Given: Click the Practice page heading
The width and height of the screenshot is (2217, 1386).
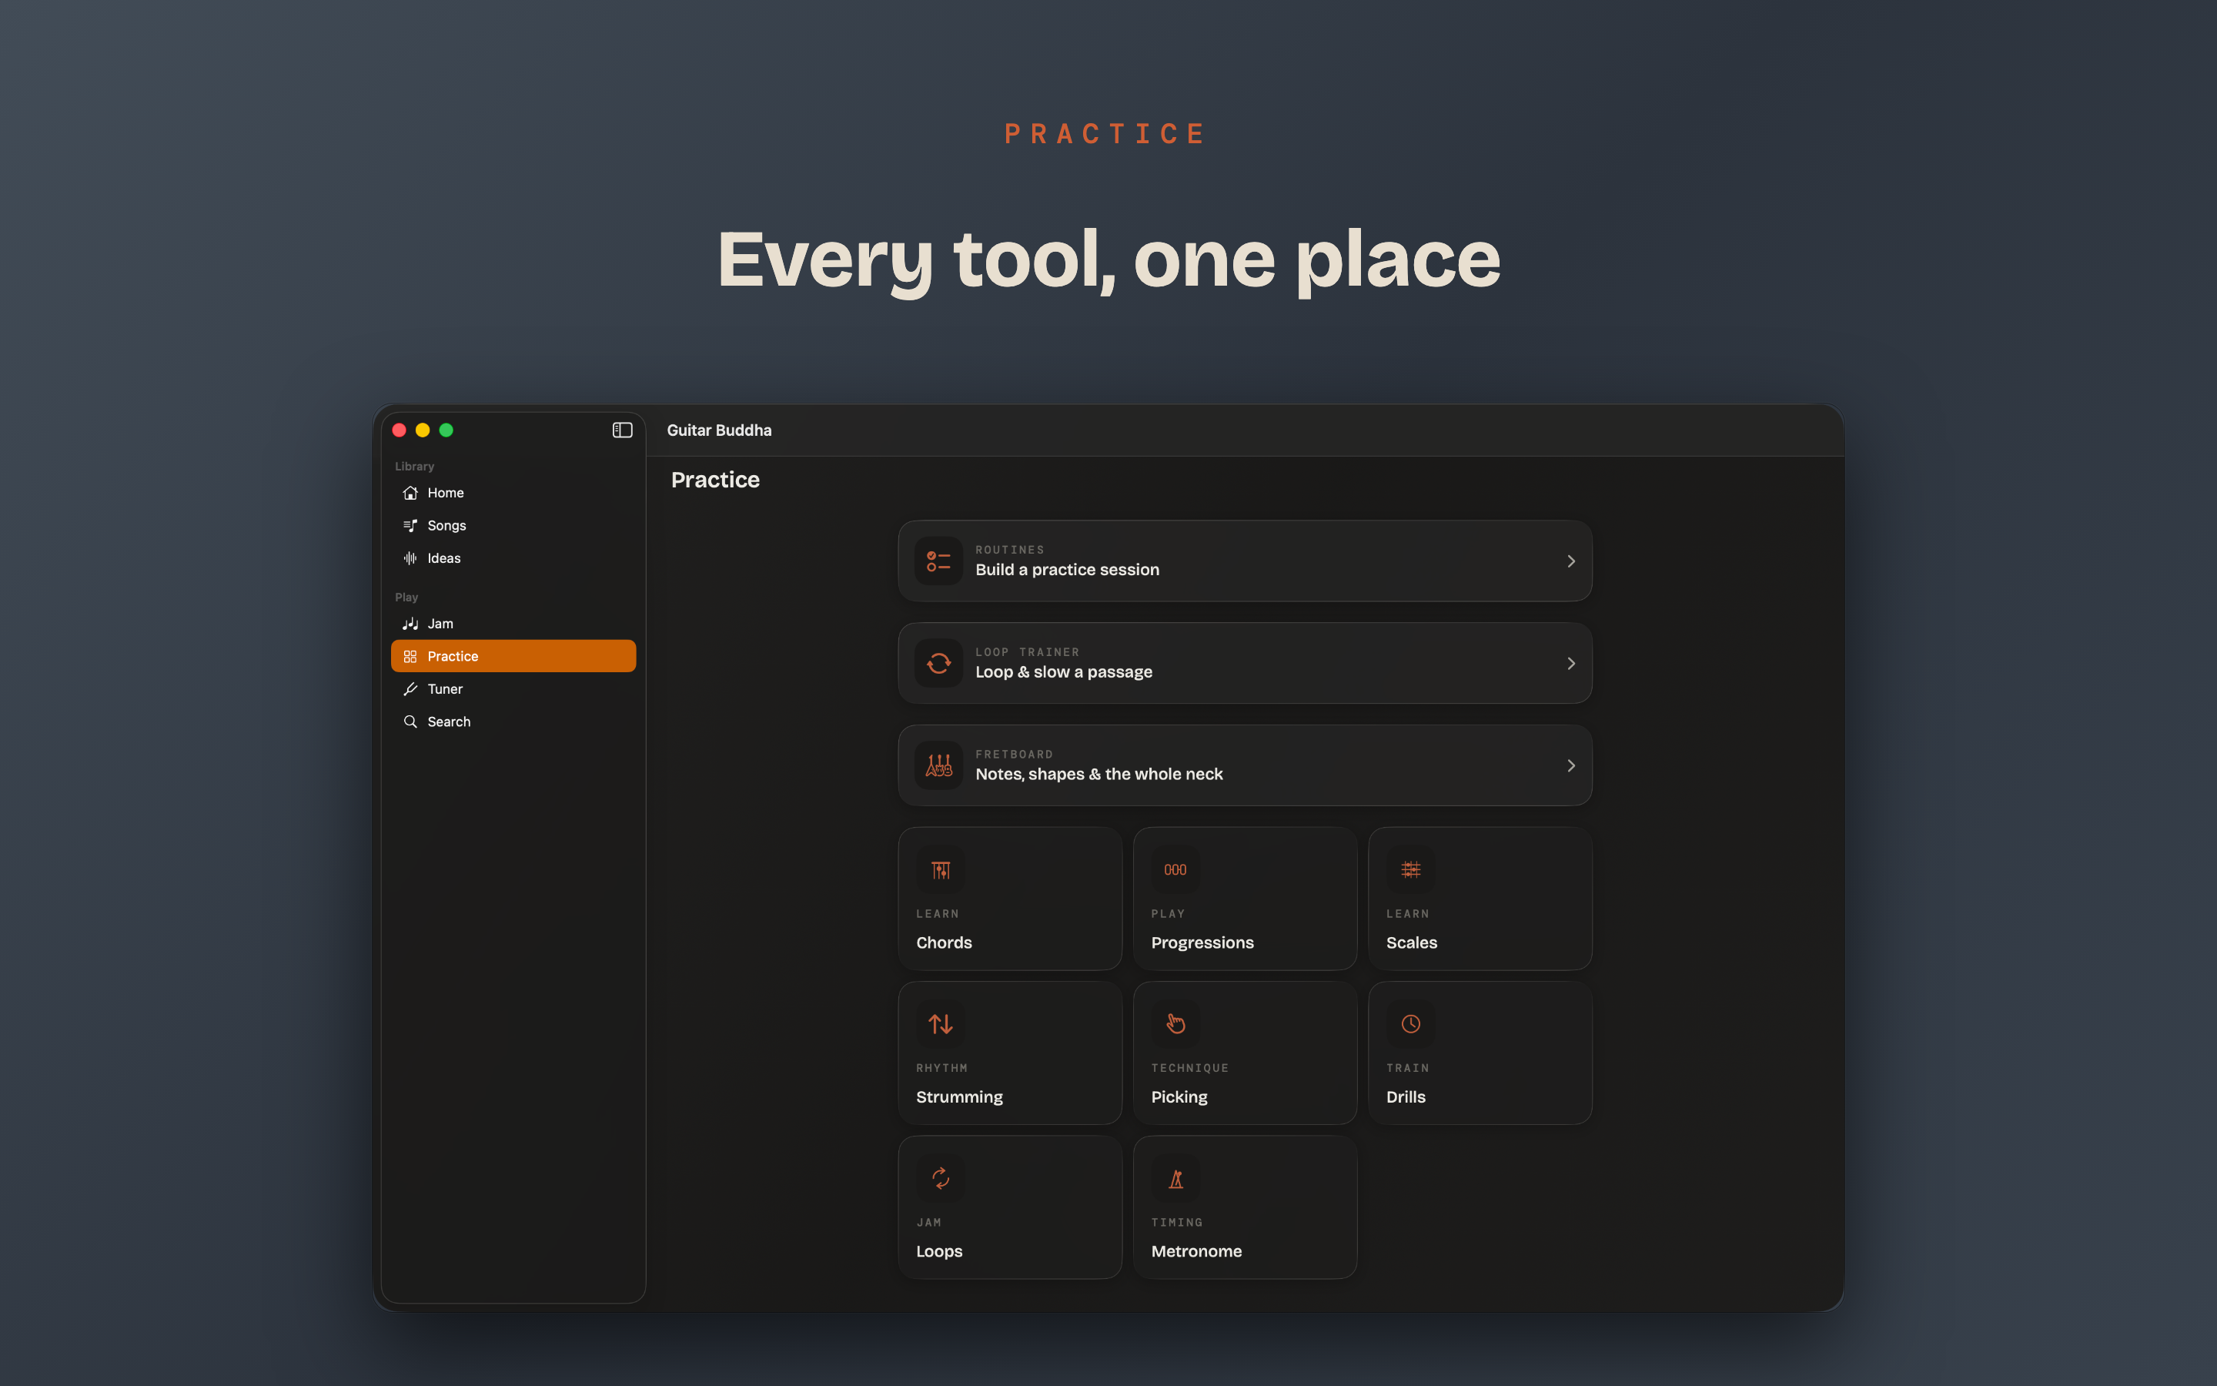Looking at the screenshot, I should pyautogui.click(x=715, y=480).
